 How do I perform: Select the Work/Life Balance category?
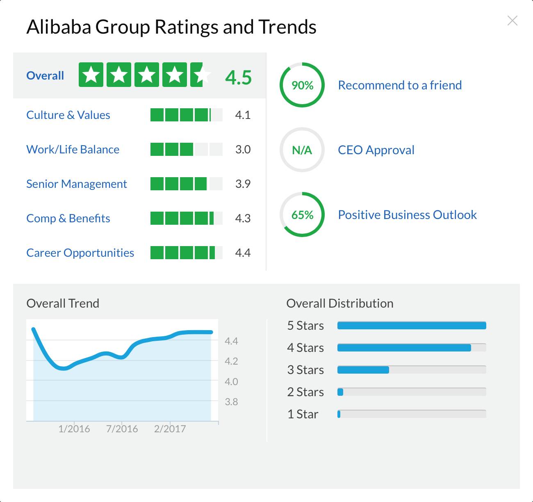73,149
